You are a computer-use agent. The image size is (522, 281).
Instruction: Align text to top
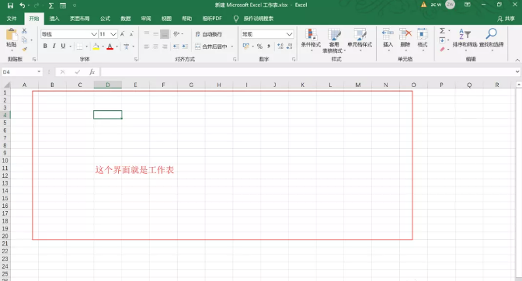(x=147, y=33)
